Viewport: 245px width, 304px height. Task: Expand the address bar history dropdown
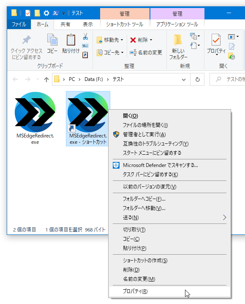[184, 80]
